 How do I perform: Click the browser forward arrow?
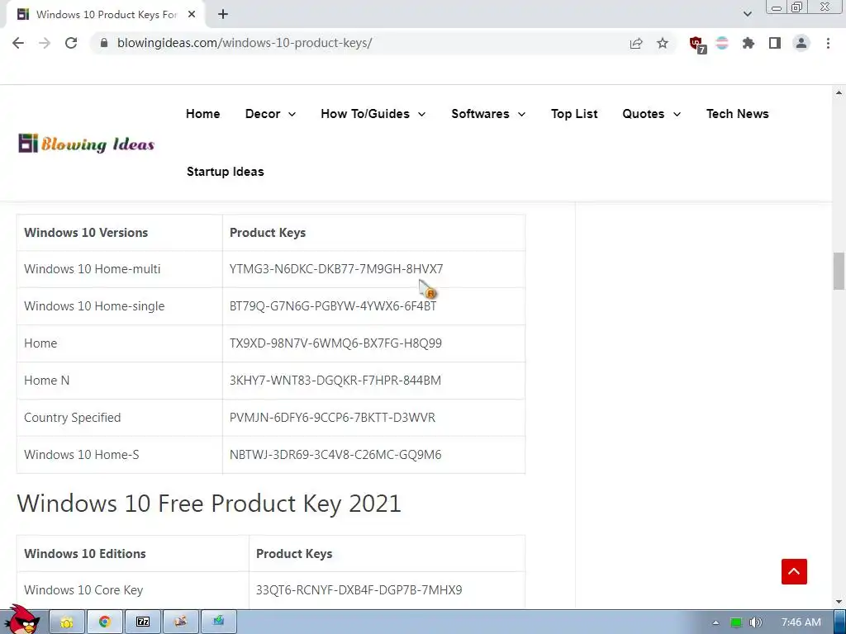45,43
